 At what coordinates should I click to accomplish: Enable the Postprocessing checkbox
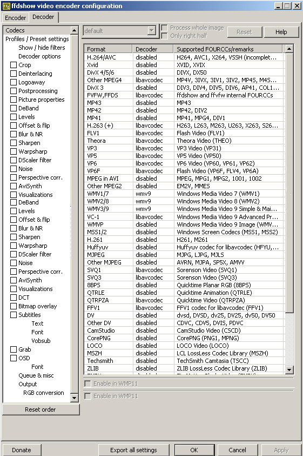click(x=14, y=91)
